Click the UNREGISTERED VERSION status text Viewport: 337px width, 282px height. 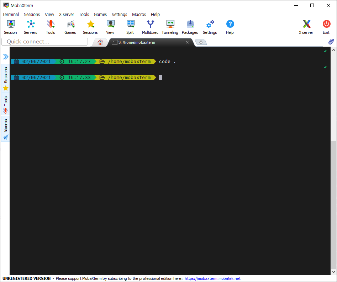[x=26, y=278]
